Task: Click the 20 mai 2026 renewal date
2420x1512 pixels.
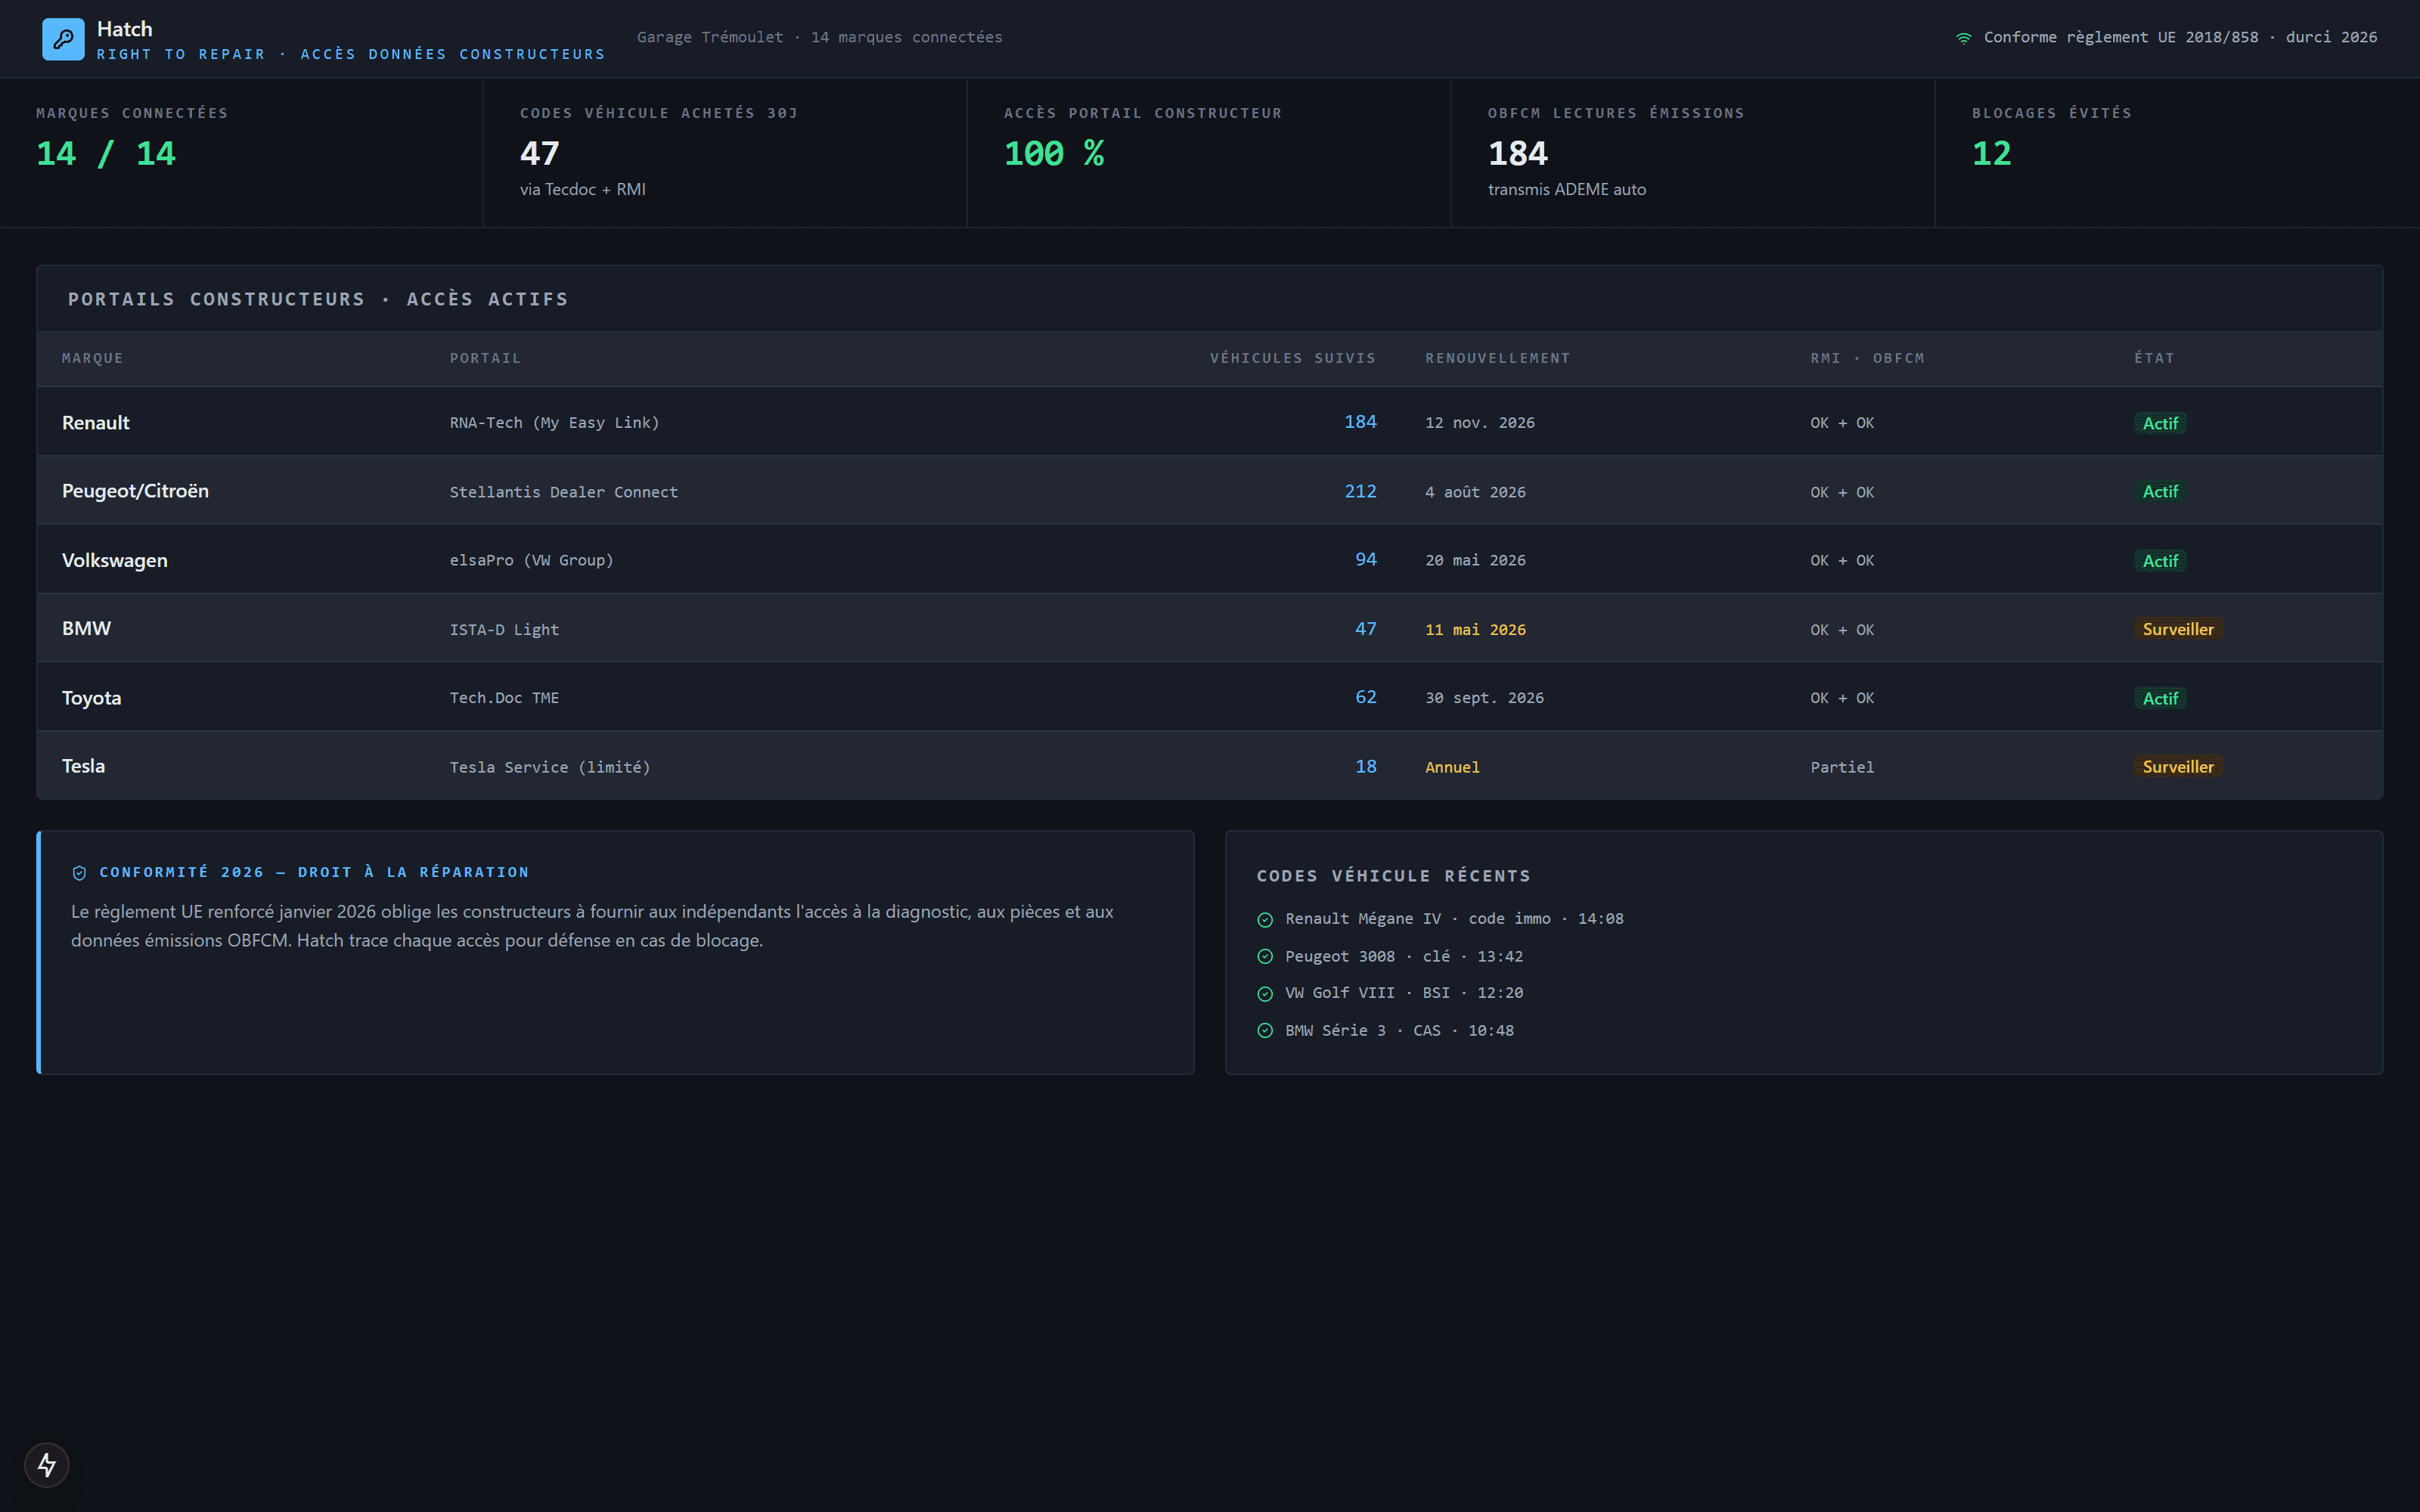Action: (x=1476, y=561)
